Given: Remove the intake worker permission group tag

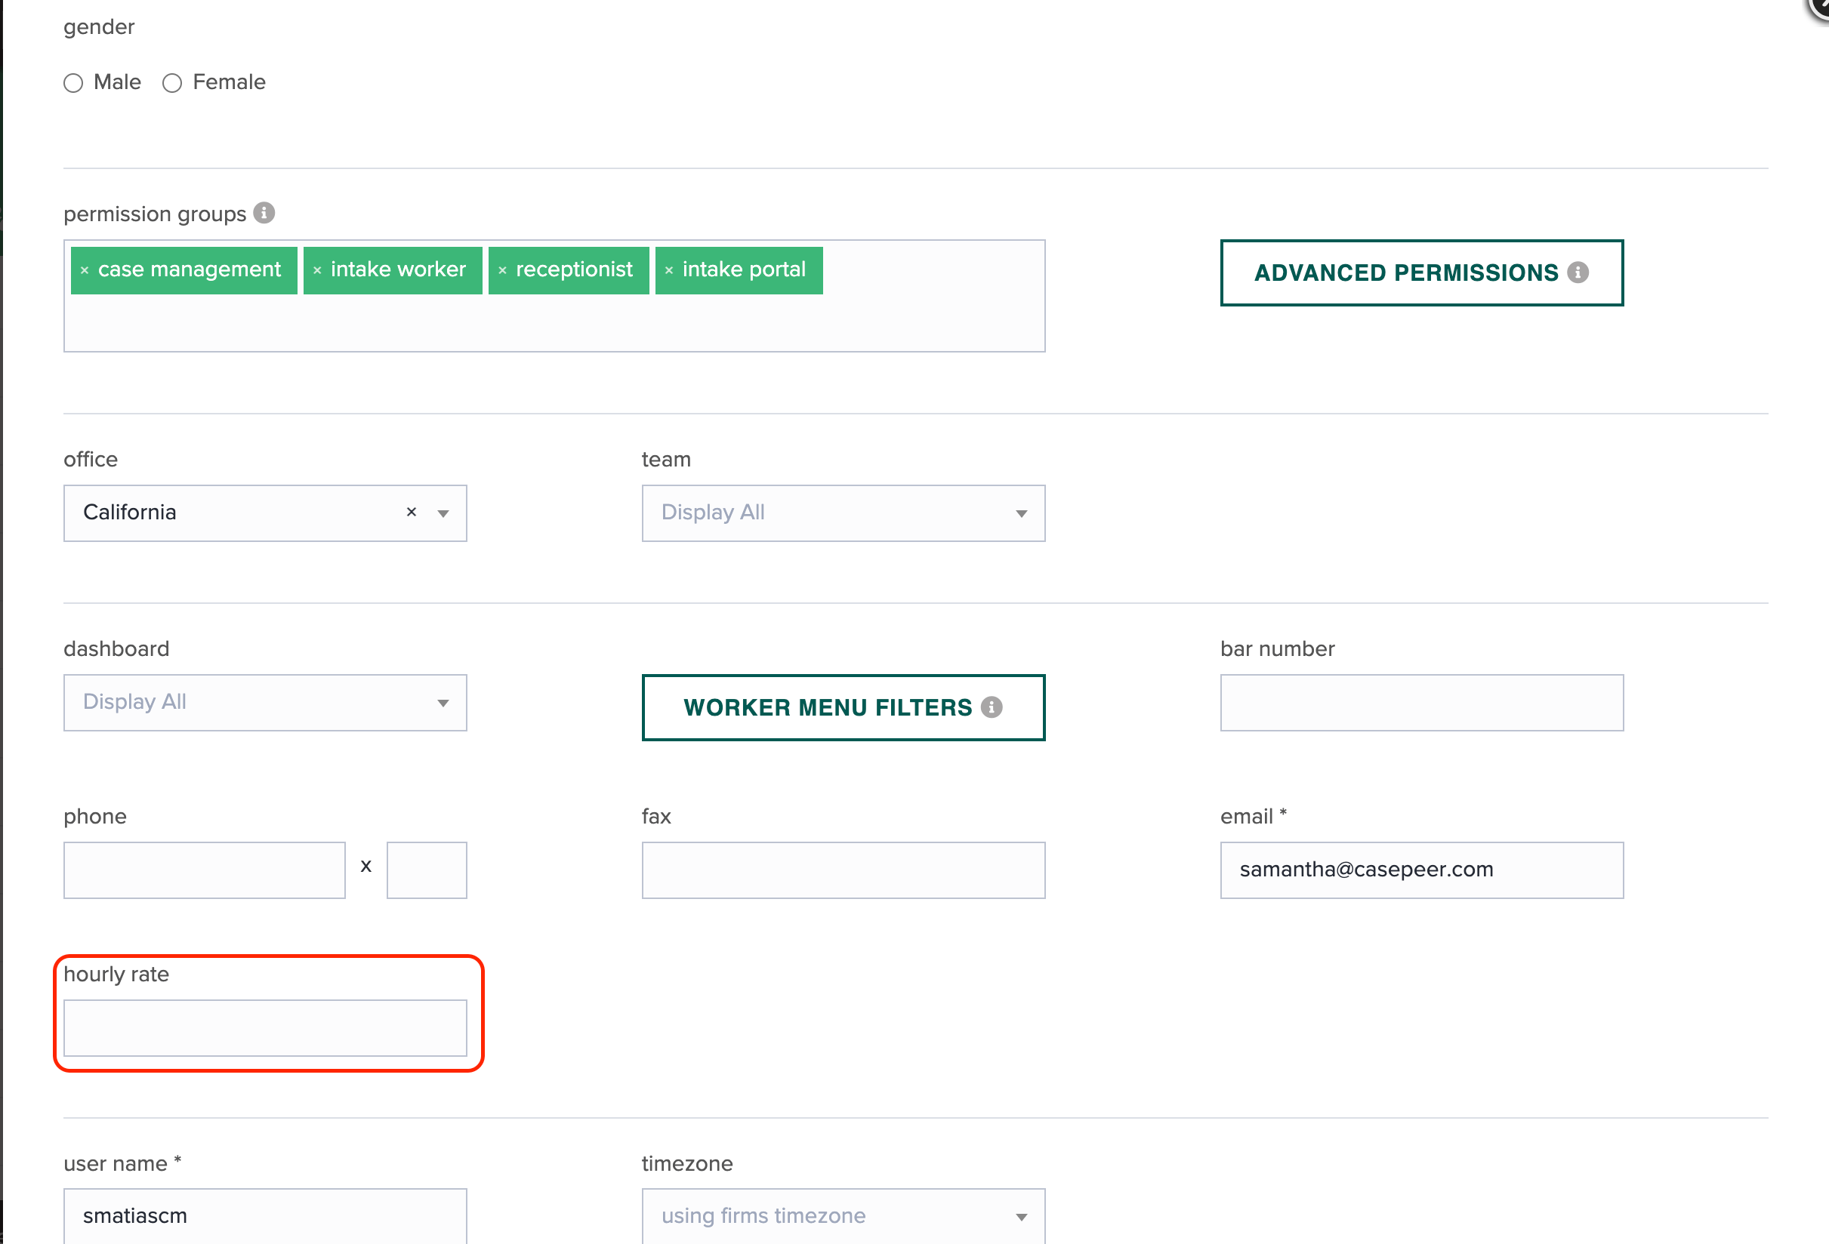Looking at the screenshot, I should pos(318,270).
